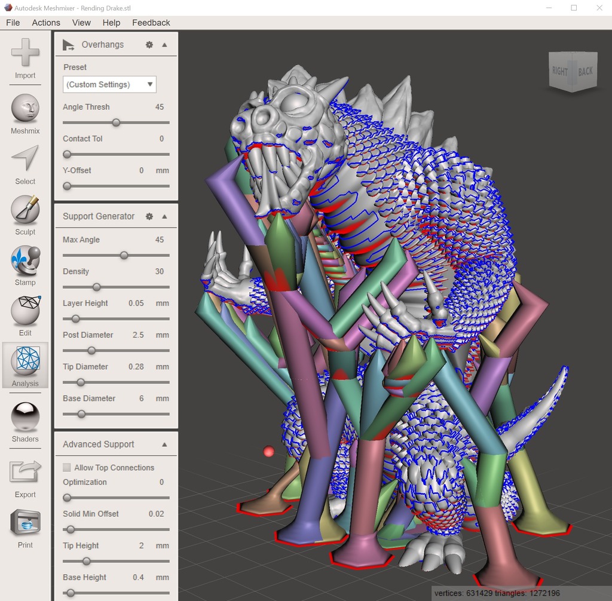Open the Shaders sphere icon
The image size is (612, 601).
25,417
